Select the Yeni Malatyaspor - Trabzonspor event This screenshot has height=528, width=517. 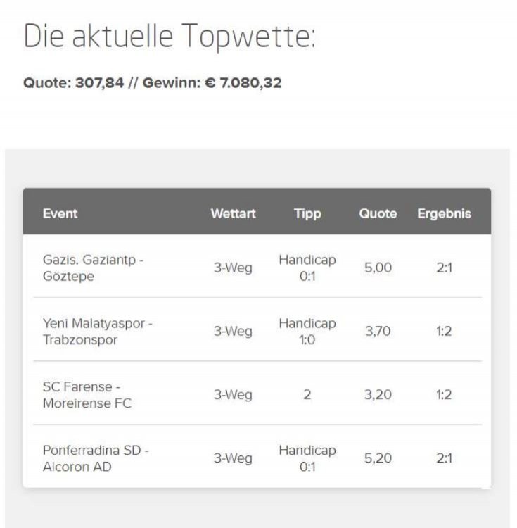[98, 331]
